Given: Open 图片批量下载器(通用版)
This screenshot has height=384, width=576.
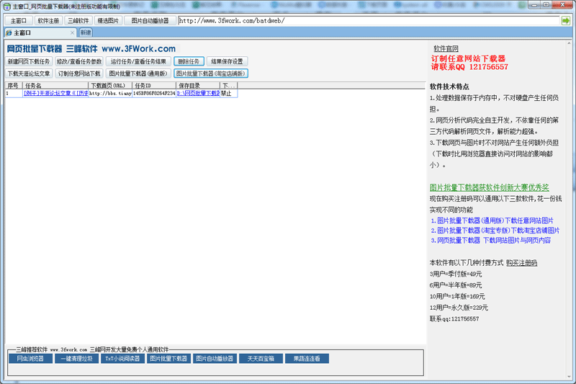Looking at the screenshot, I should point(138,73).
